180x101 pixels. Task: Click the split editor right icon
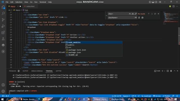click(174, 6)
